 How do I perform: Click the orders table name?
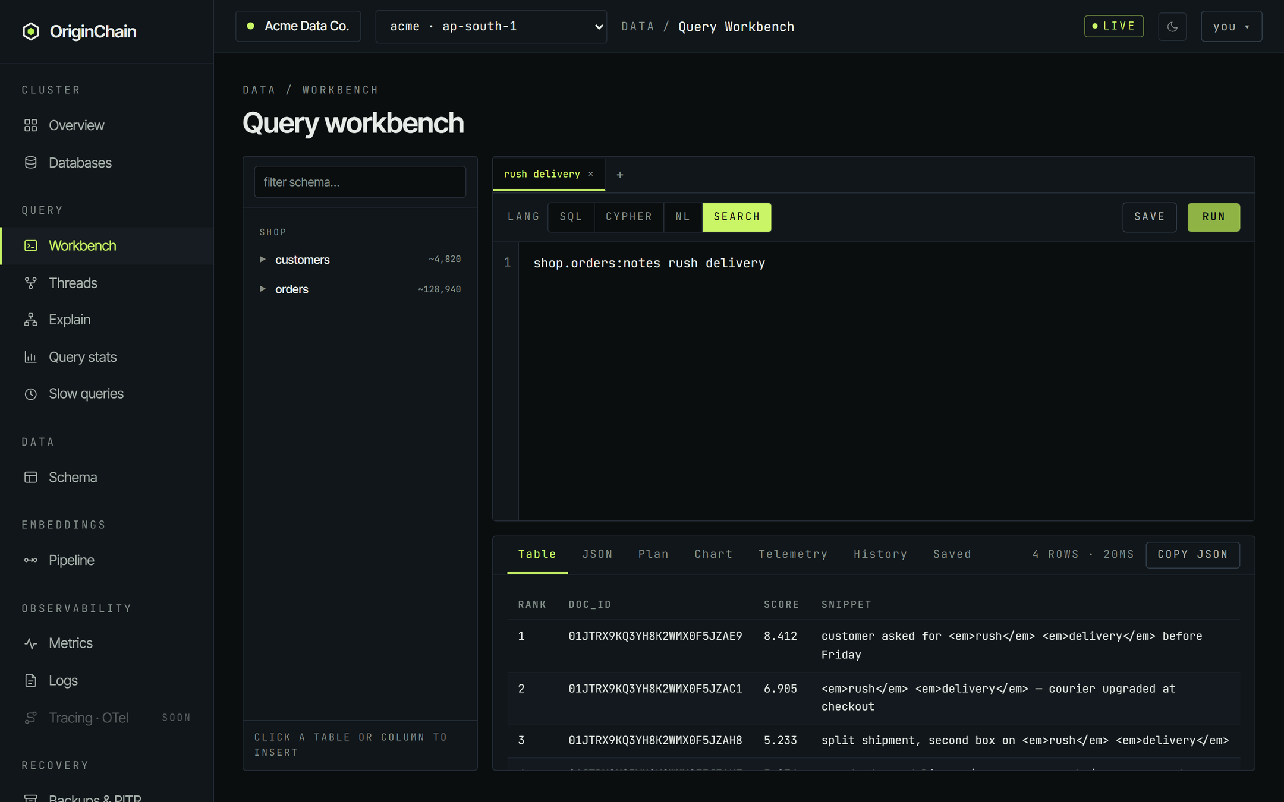291,289
